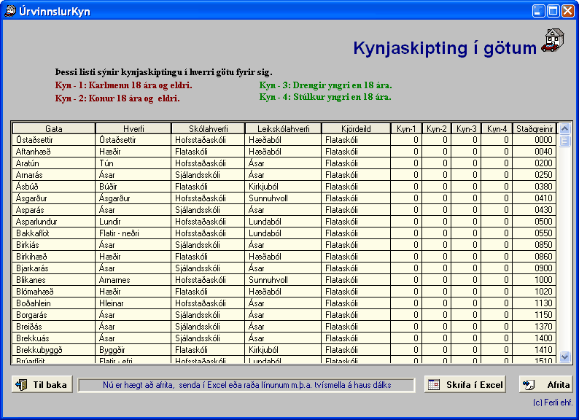Viewport: 579px width, 420px height.
Task: Sort by Leikskólahverfi column header
Action: point(284,128)
